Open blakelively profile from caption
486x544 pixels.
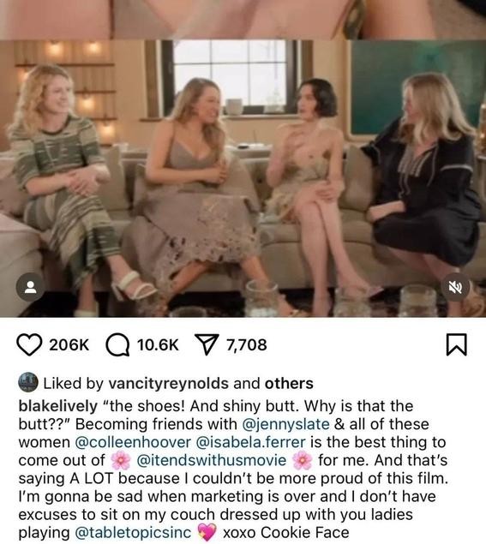click(x=57, y=406)
